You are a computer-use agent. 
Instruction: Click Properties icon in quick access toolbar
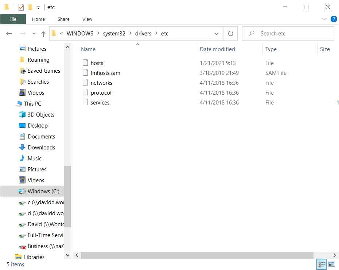point(21,7)
